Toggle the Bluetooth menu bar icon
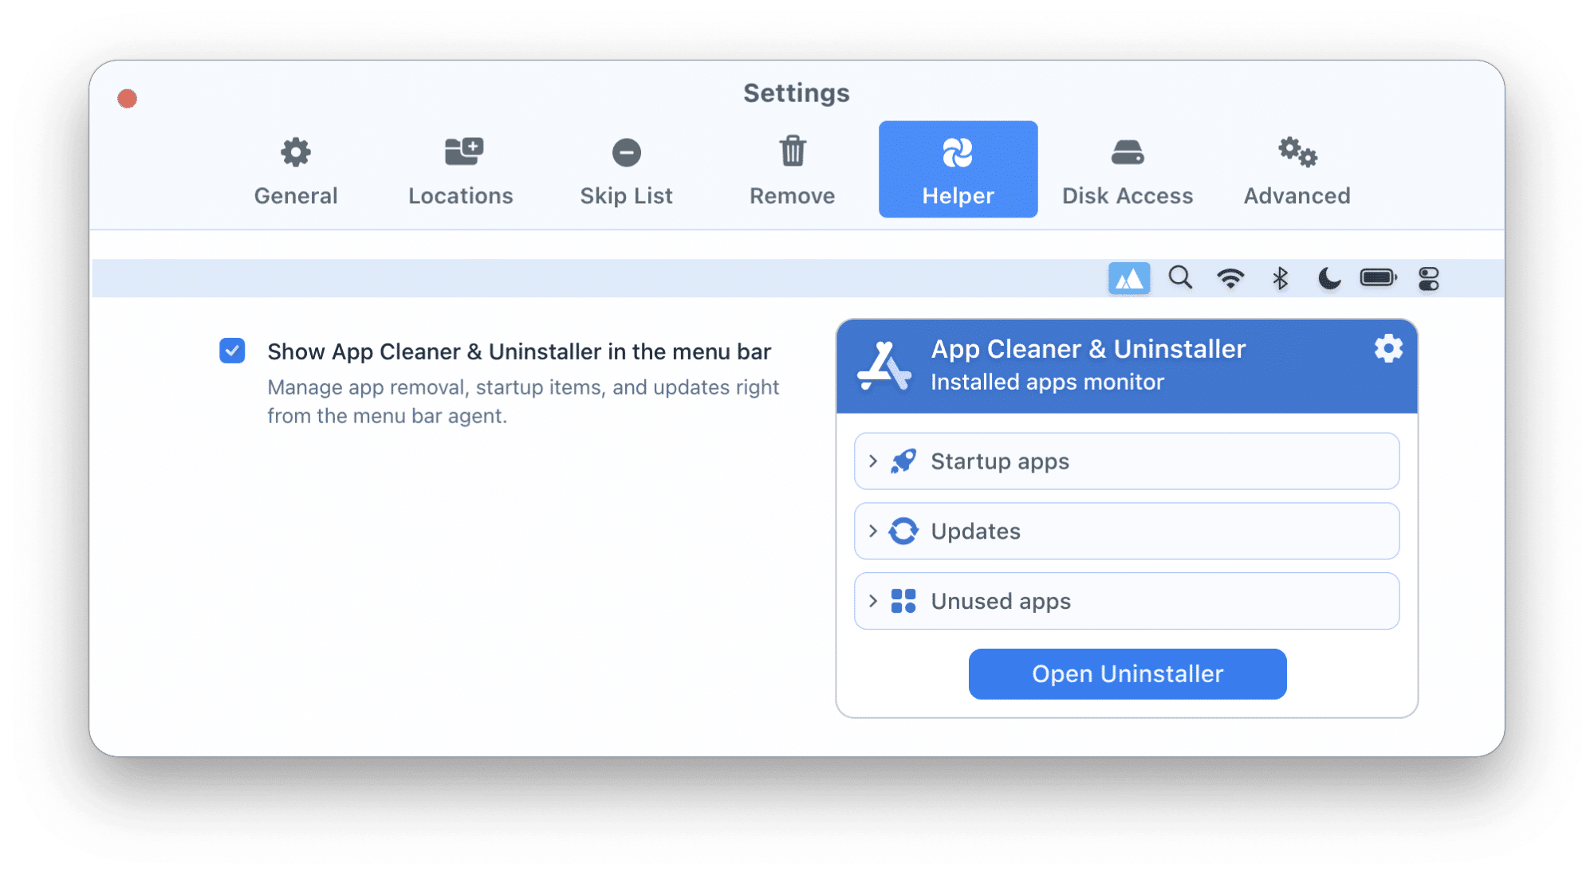The image size is (1594, 875). pos(1281,278)
